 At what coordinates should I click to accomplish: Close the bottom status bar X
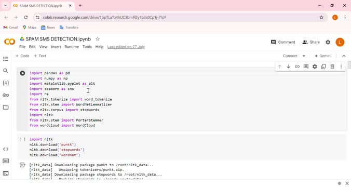point(347,183)
